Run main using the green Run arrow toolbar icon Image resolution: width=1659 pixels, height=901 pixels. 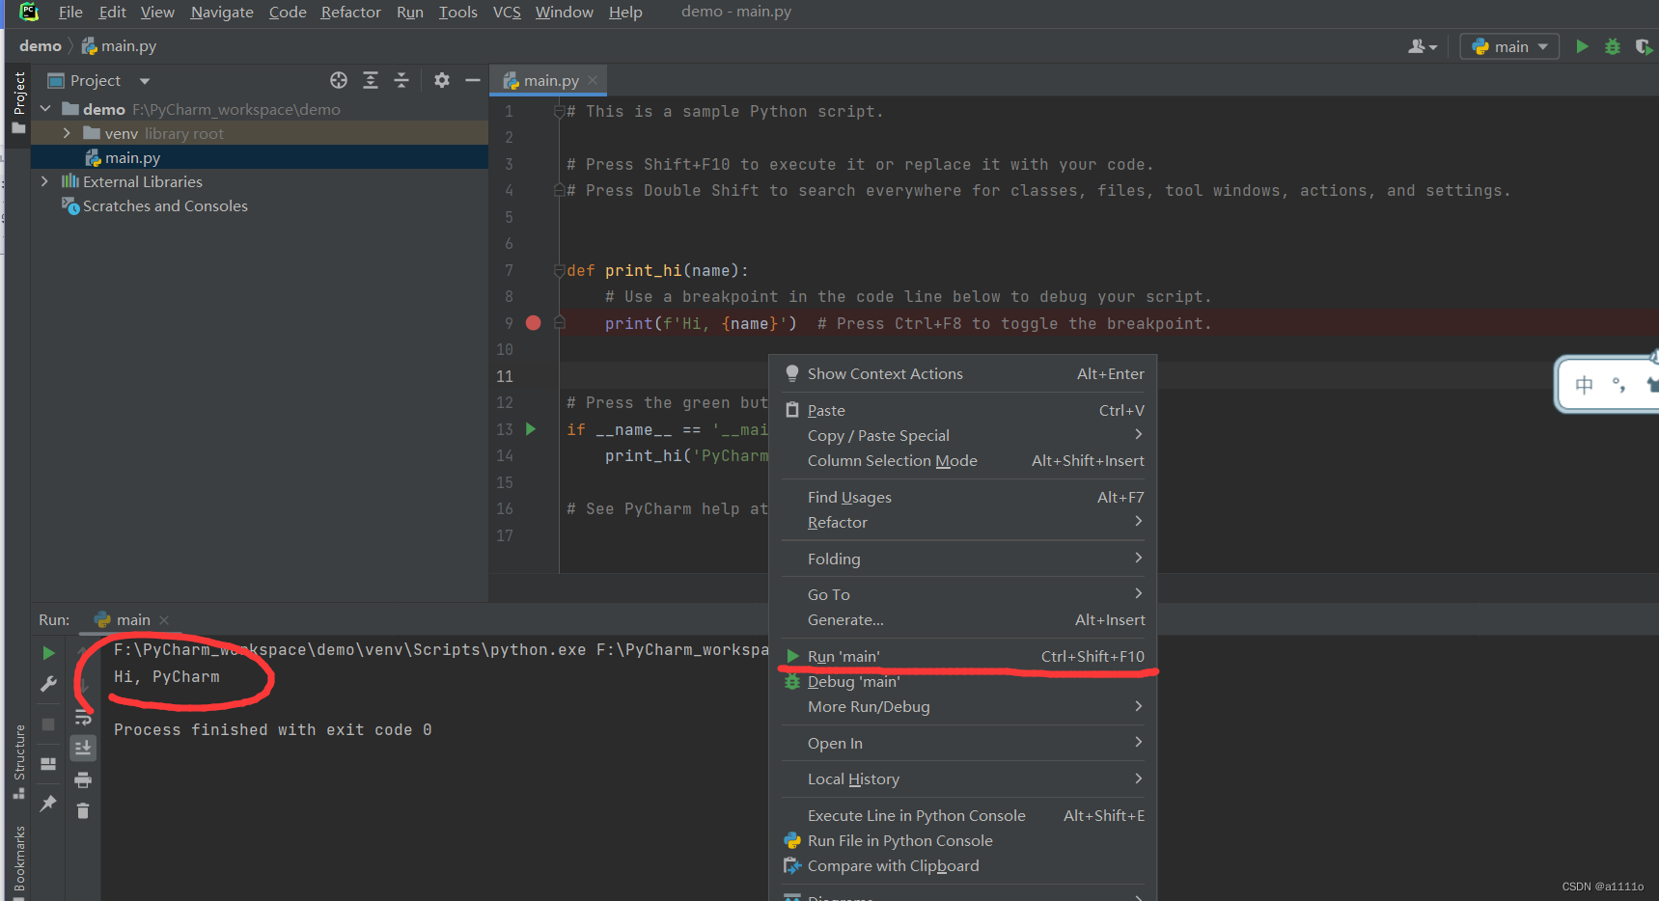1582,45
